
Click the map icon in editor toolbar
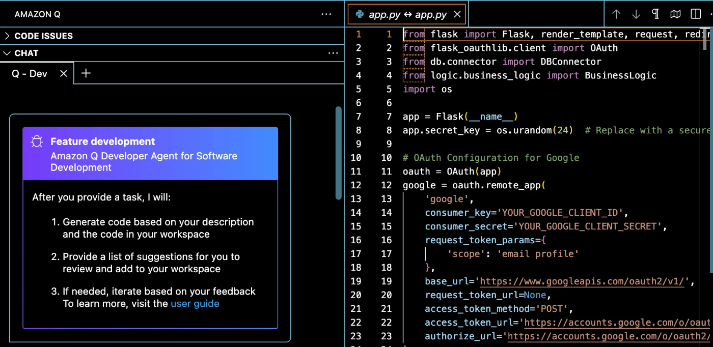pos(676,14)
